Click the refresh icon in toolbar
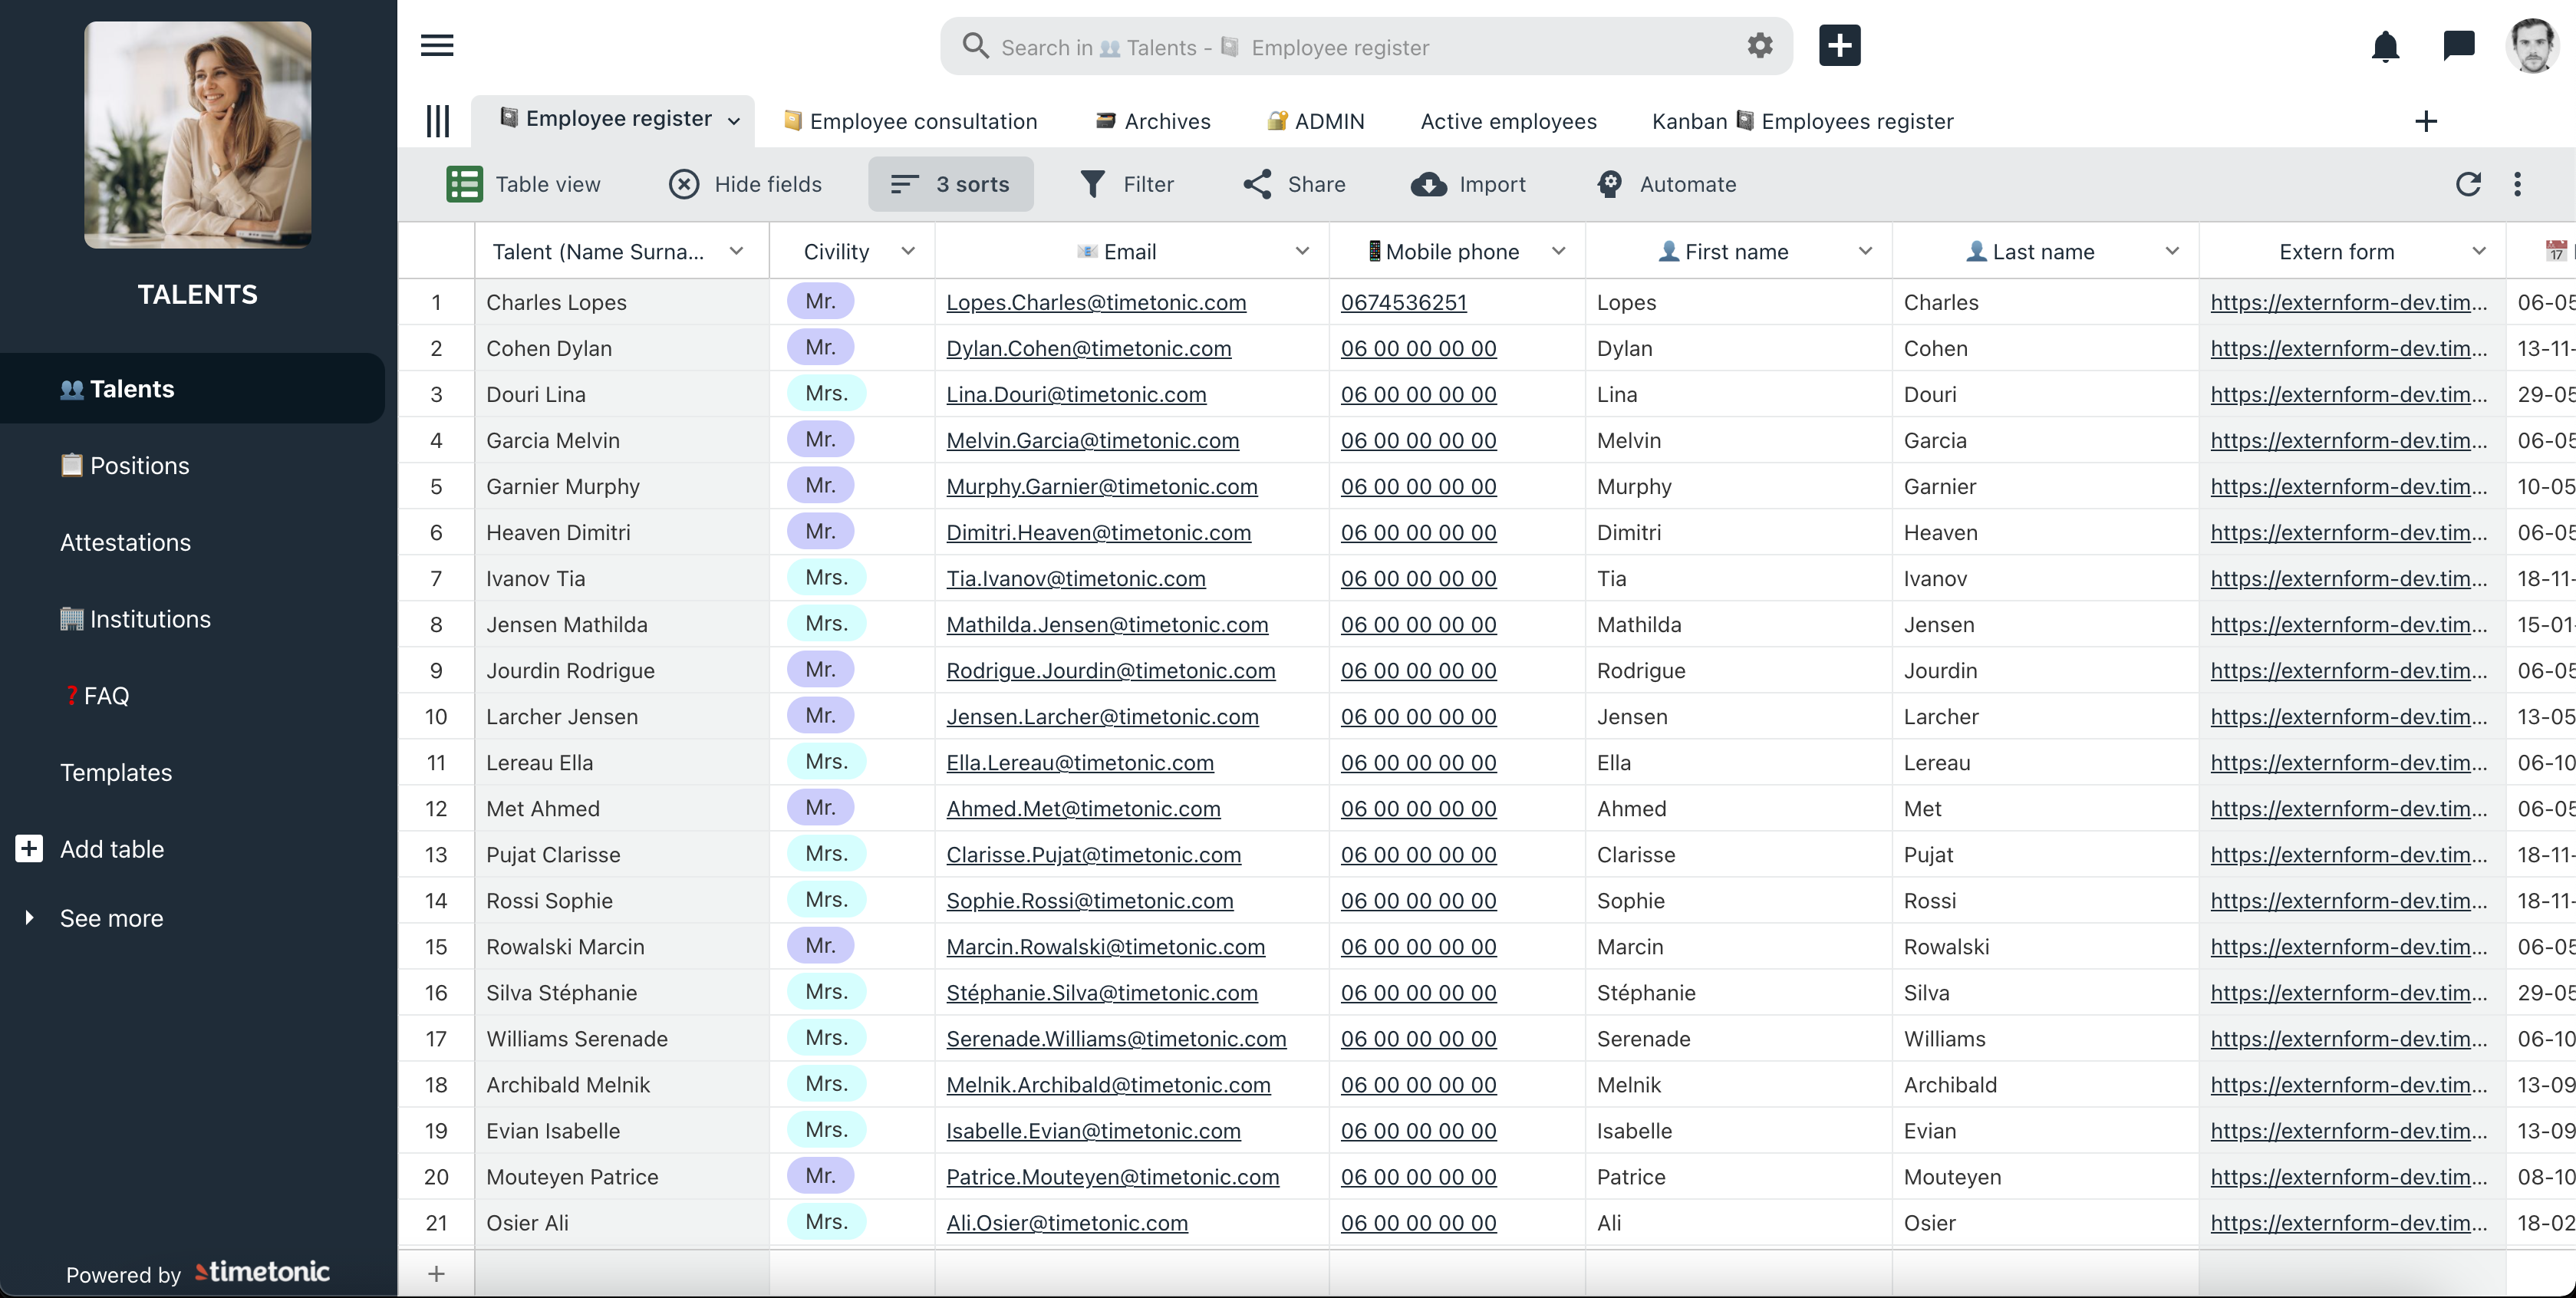This screenshot has width=2576, height=1298. pyautogui.click(x=2468, y=184)
